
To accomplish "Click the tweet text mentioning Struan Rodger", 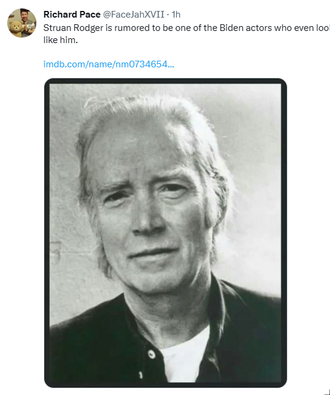I will click(187, 34).
